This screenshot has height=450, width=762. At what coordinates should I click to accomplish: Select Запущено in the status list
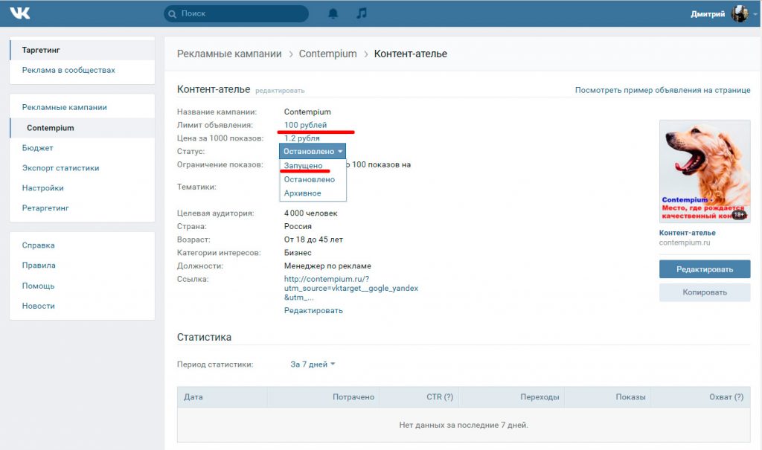(304, 165)
